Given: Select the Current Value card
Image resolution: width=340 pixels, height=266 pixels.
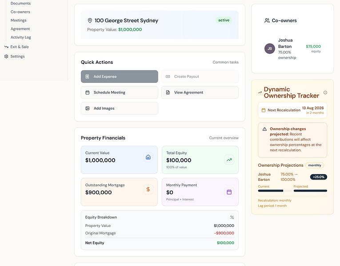Looking at the screenshot, I should click(x=119, y=160).
